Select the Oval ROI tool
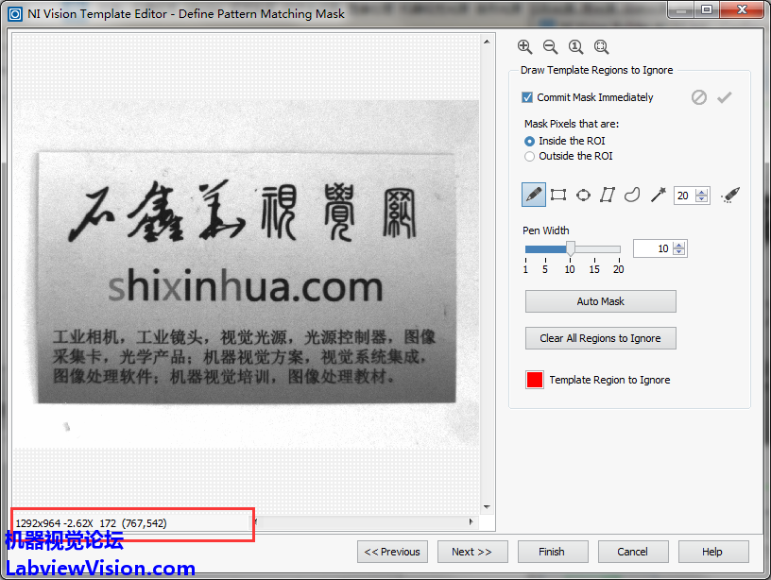 pyautogui.click(x=583, y=196)
